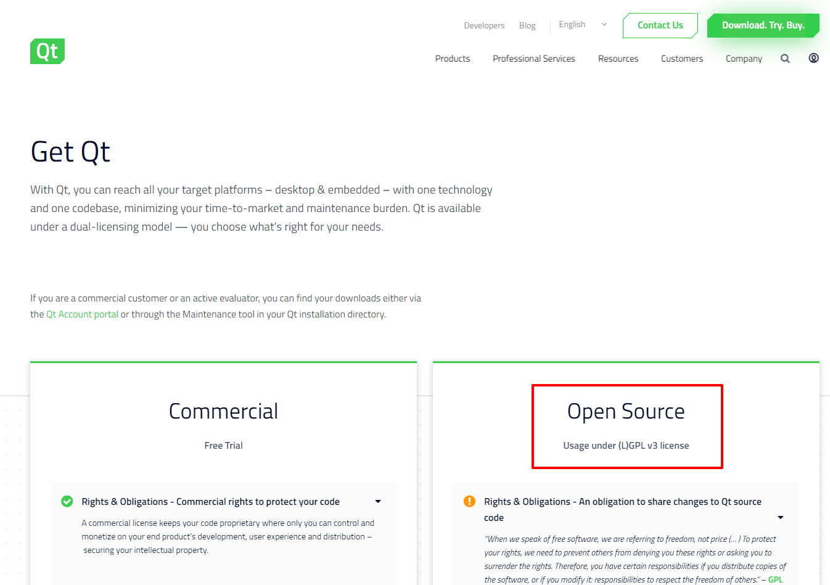Open the GPL link in quote
This screenshot has height=585, width=830.
point(775,579)
